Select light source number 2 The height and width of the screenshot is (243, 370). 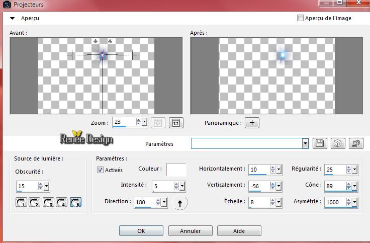pos(35,202)
